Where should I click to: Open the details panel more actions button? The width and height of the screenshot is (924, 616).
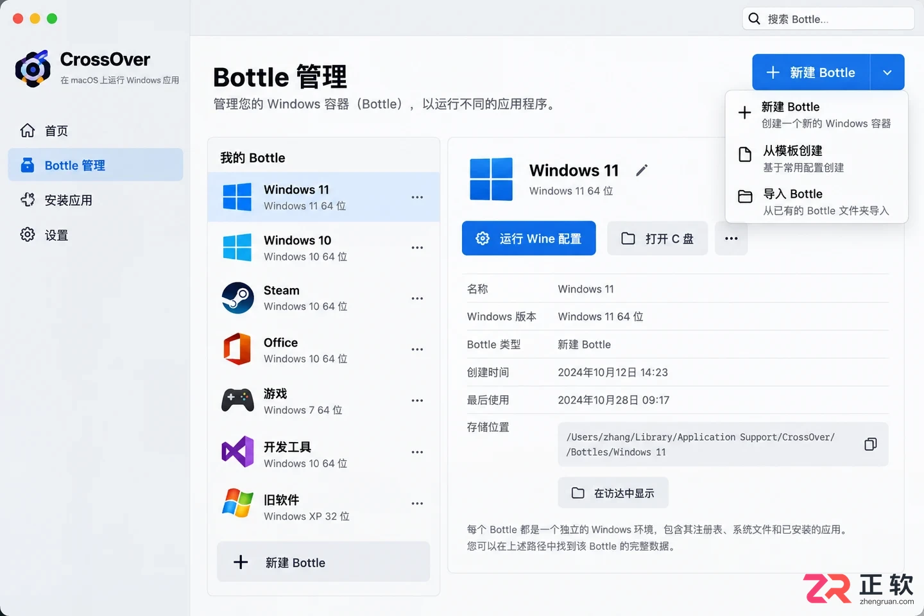(732, 239)
